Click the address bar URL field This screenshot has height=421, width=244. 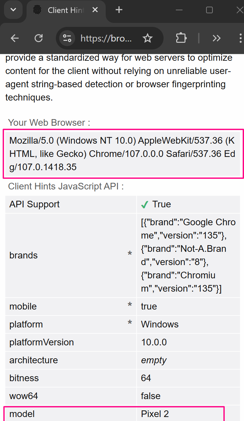coord(106,38)
